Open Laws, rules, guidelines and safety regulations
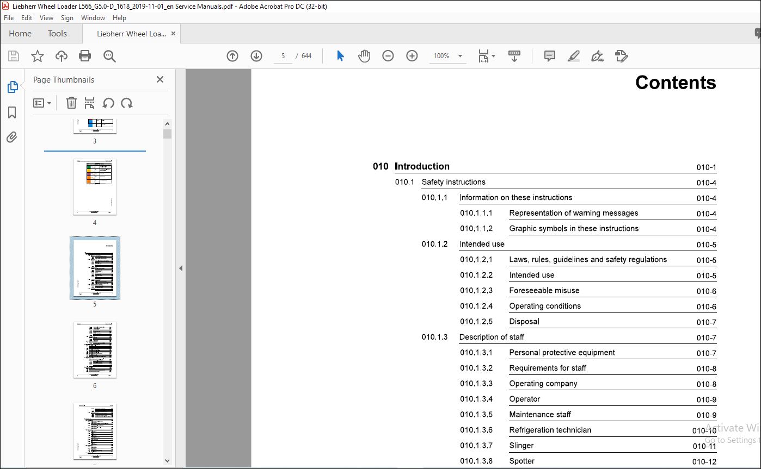 pos(588,259)
